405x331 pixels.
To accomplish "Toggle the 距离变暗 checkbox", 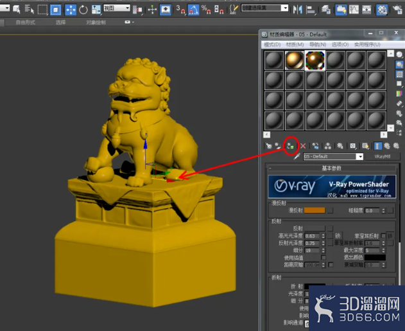I will (331, 265).
